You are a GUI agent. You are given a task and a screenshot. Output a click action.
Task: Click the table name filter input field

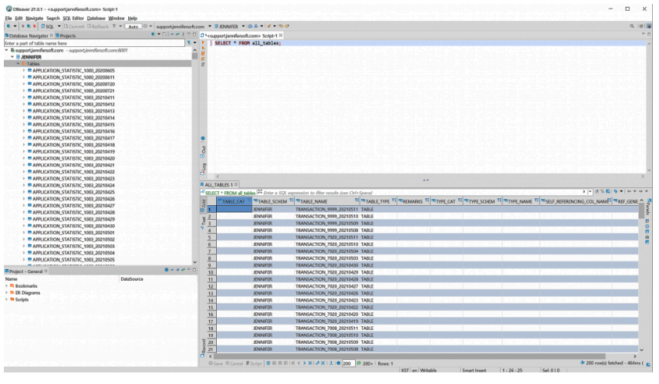(x=95, y=43)
